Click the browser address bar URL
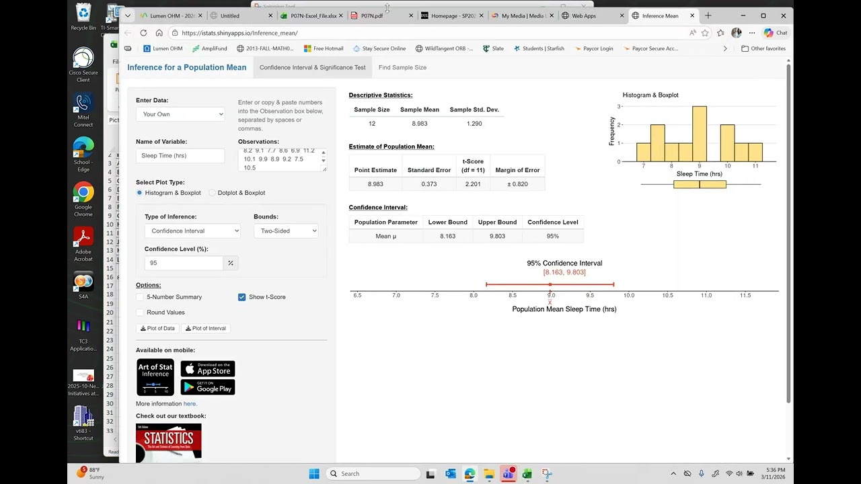Viewport: 861px width, 484px height. (x=239, y=33)
